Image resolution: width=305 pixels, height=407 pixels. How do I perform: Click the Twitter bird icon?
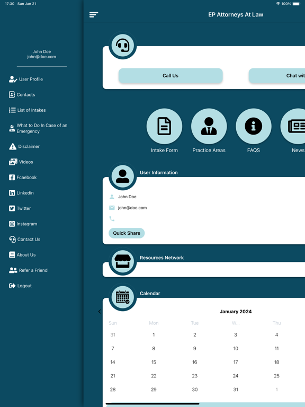point(12,208)
